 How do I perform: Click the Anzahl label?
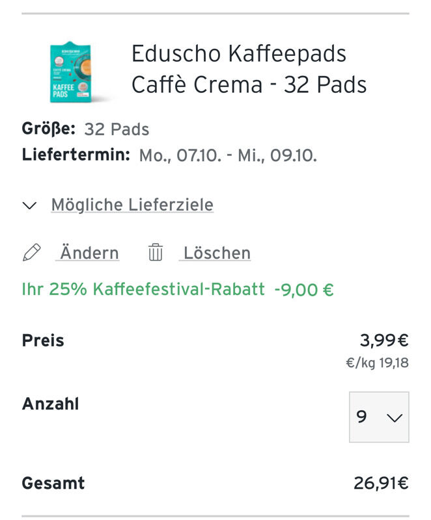pyautogui.click(x=51, y=404)
